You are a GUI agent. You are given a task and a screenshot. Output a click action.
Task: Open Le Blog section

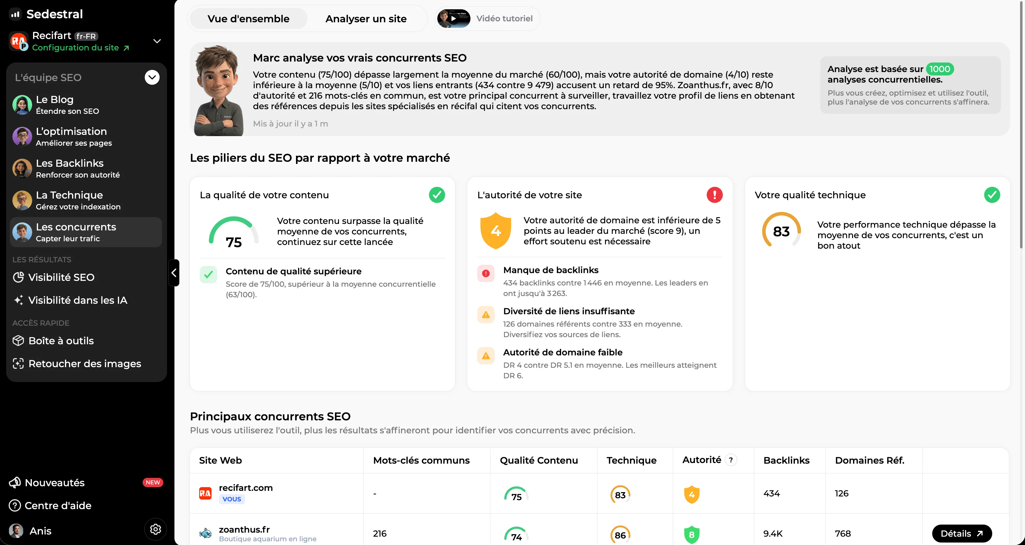click(86, 105)
